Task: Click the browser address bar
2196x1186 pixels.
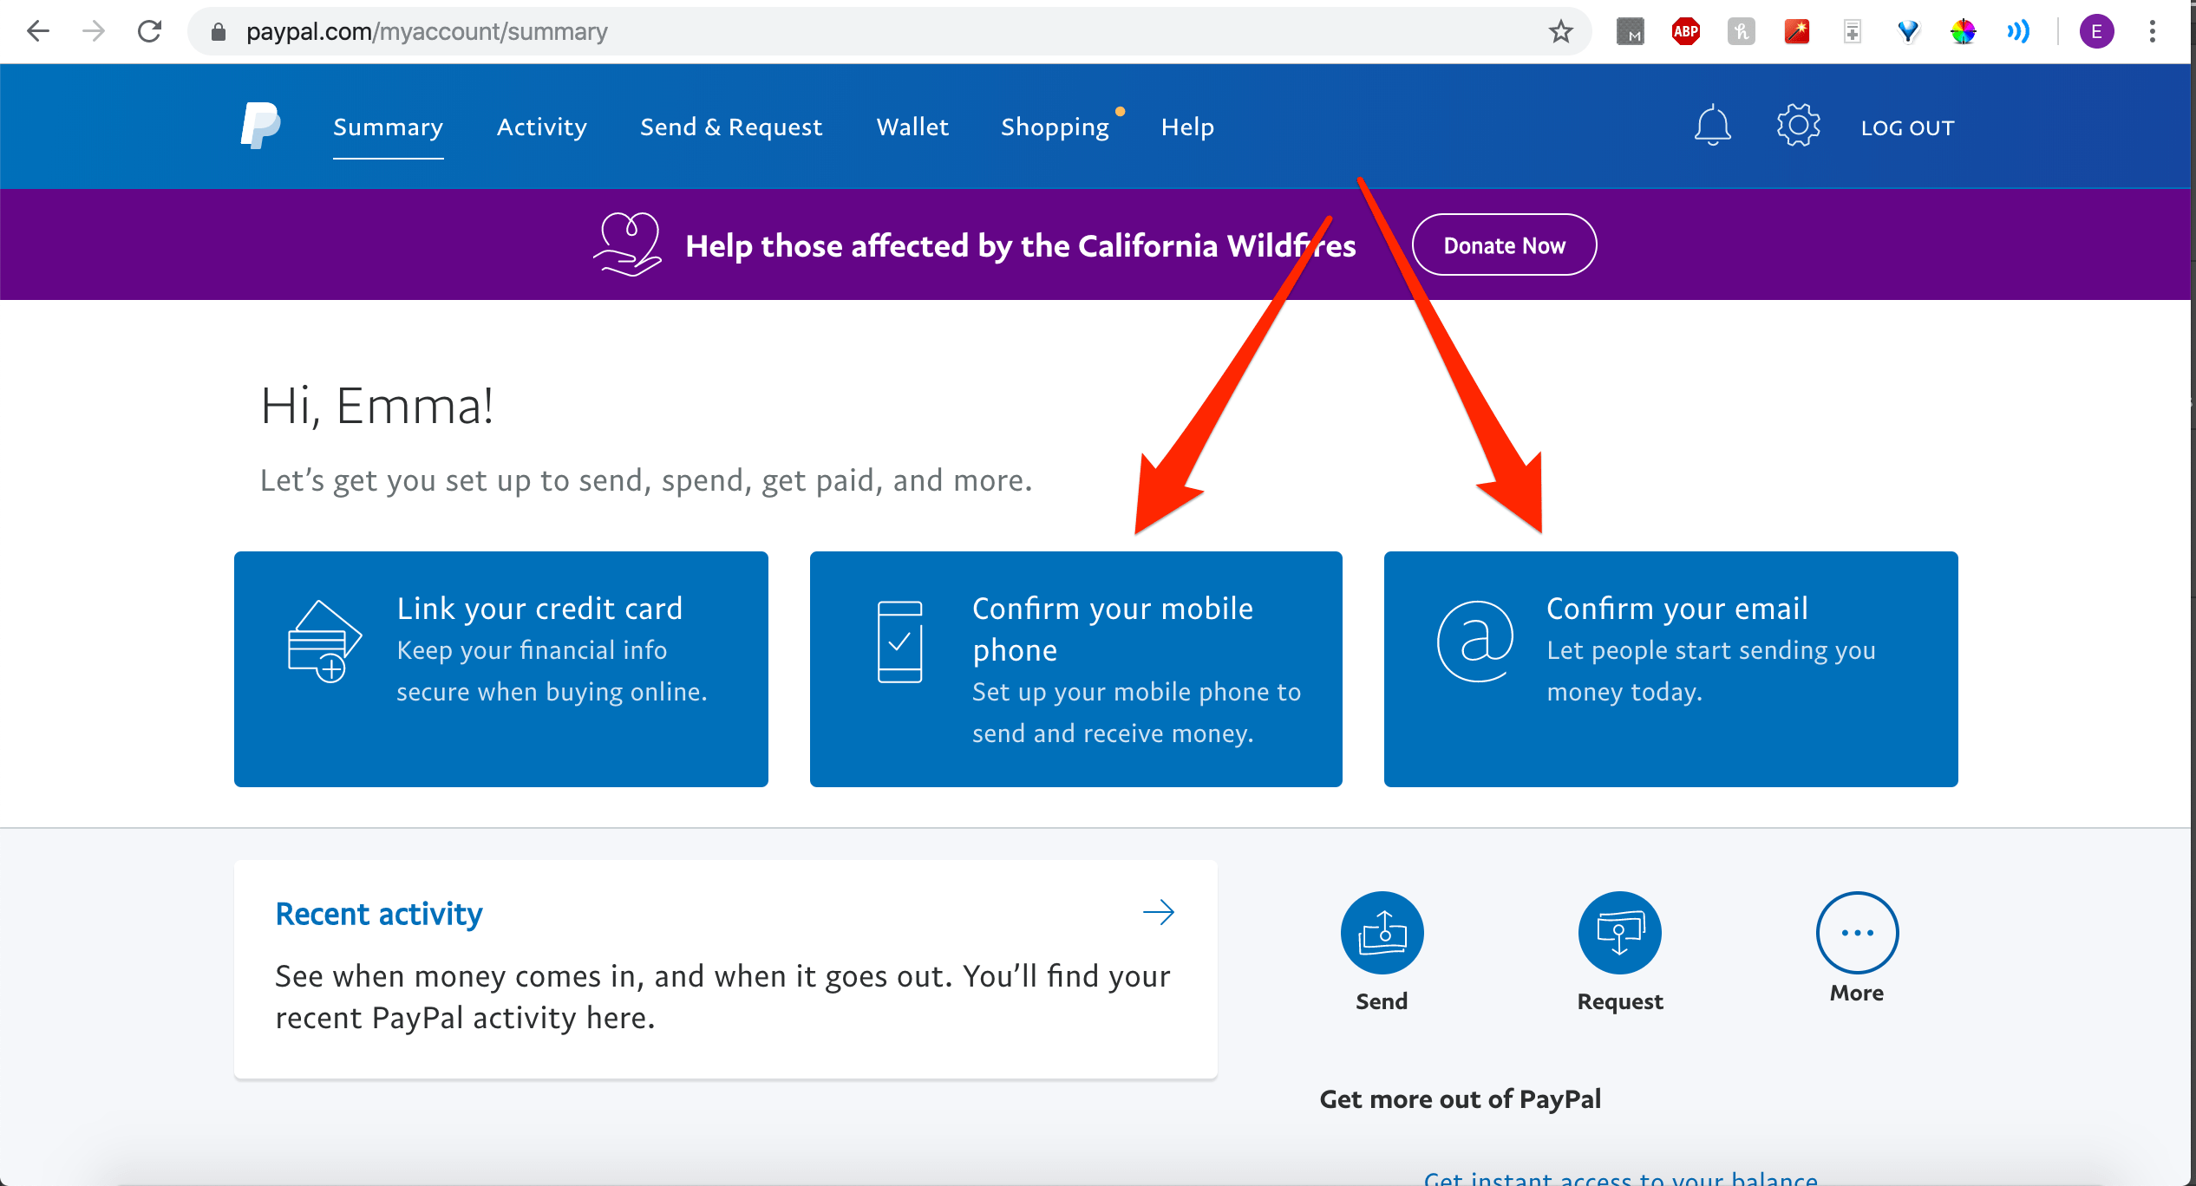Action: coord(867,32)
